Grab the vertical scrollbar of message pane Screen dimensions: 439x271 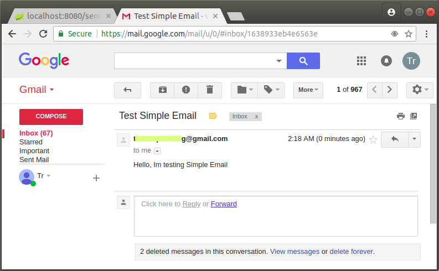point(433,164)
